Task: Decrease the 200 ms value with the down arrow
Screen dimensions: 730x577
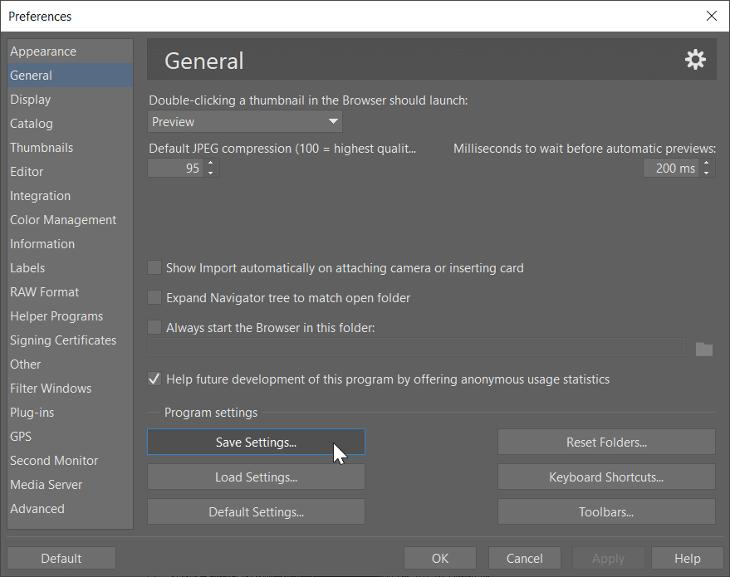Action: 707,172
